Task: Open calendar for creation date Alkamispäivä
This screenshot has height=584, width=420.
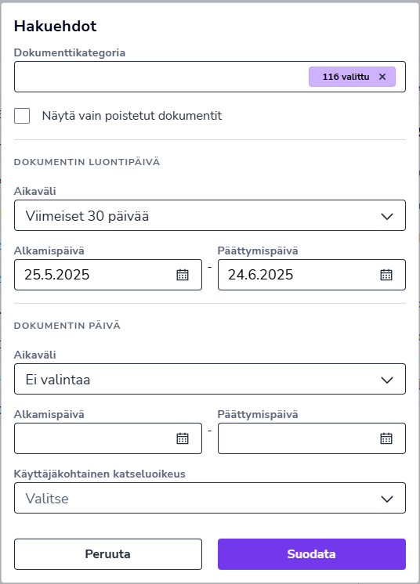Action: tap(183, 275)
